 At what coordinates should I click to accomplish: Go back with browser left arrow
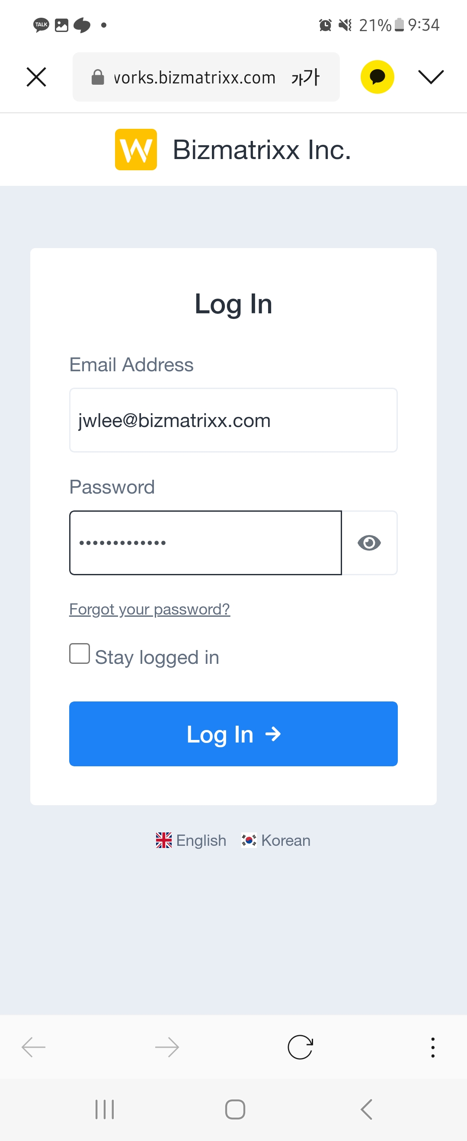coord(34,1047)
